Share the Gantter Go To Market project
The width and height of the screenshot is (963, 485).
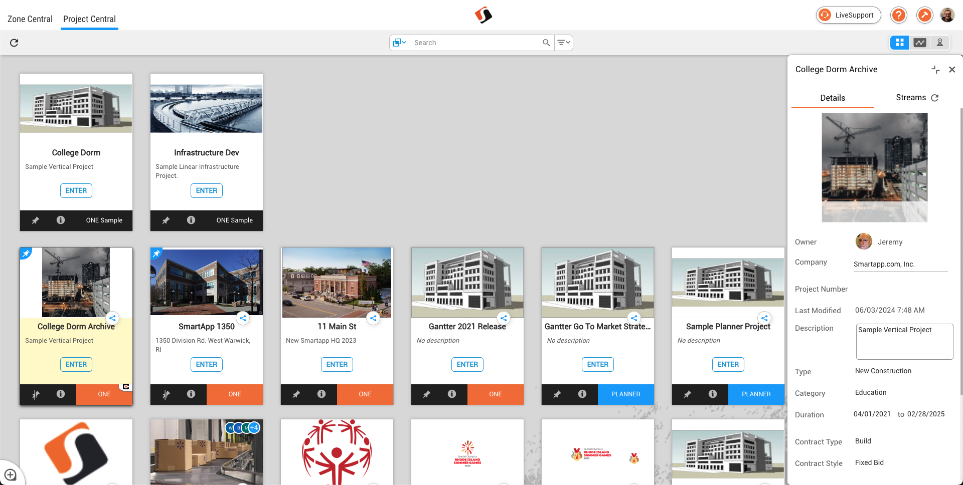point(634,318)
